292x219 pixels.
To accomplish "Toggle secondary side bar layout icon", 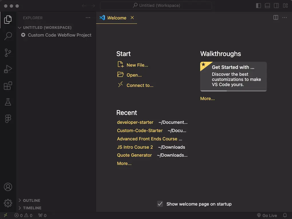I will (x=276, y=6).
